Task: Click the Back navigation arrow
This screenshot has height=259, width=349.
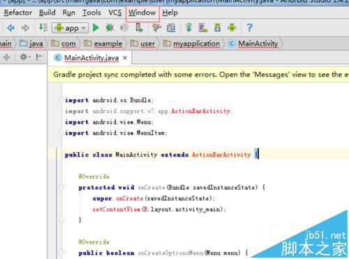Action: 10,28
